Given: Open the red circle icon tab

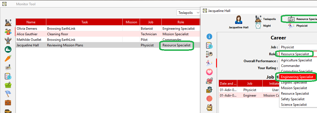Looking at the screenshot, I should tap(209, 98).
